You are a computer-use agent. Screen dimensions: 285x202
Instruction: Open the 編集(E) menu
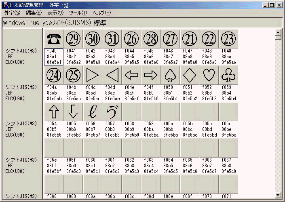34,13
